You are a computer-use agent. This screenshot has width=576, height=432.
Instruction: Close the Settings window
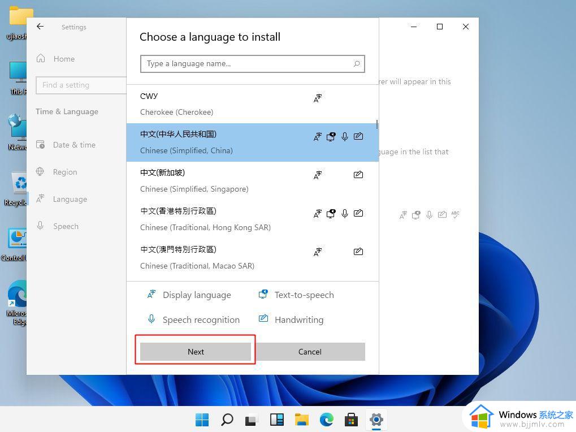[x=465, y=27]
